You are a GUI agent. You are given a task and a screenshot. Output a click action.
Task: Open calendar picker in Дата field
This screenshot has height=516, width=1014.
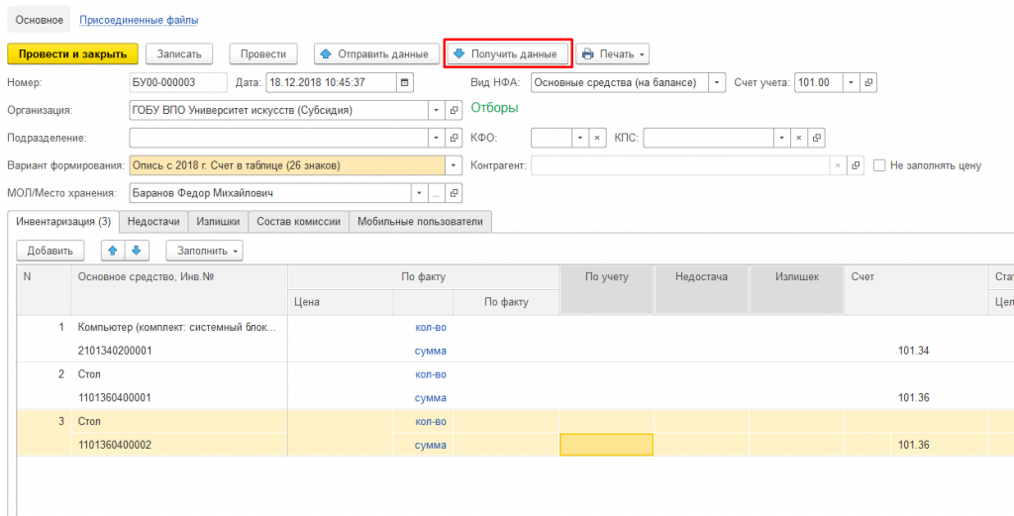coord(405,83)
